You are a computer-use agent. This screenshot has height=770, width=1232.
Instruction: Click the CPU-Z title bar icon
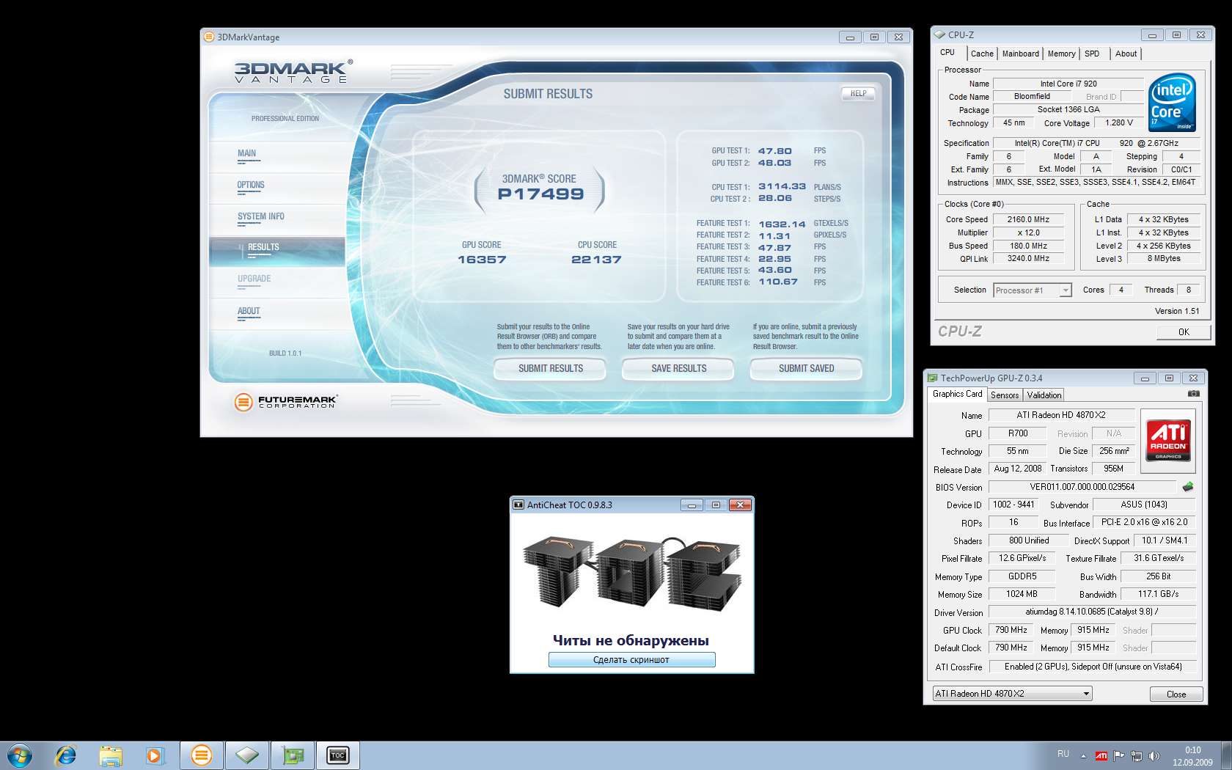(939, 34)
